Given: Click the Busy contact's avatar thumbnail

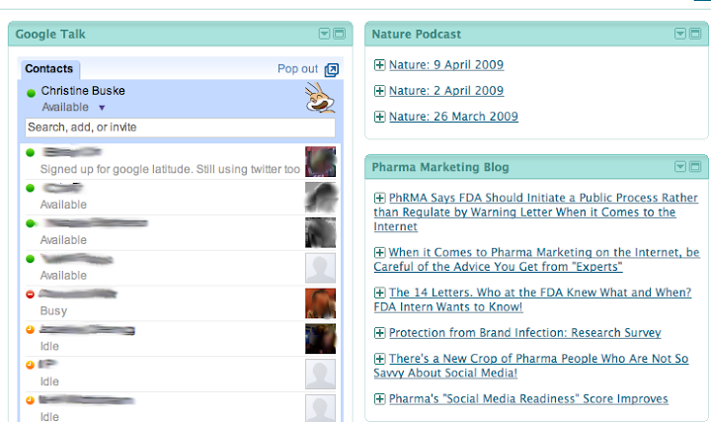Looking at the screenshot, I should click(x=320, y=302).
